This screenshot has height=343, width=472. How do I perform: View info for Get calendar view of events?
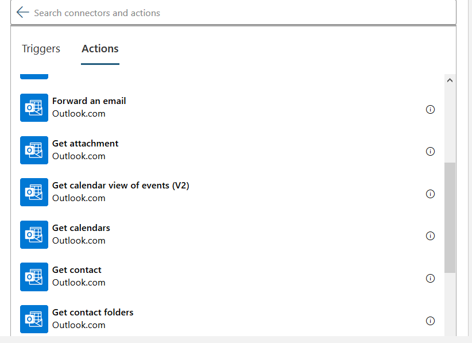(x=430, y=194)
